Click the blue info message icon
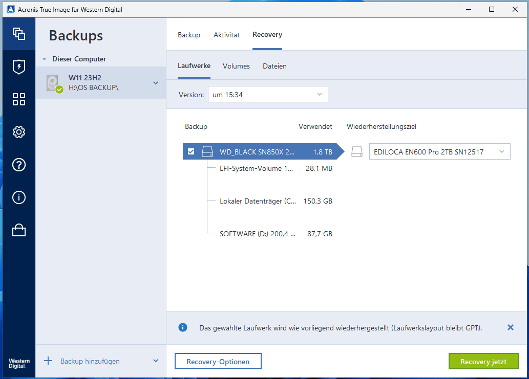Viewport: 529px width, 379px height. point(183,327)
